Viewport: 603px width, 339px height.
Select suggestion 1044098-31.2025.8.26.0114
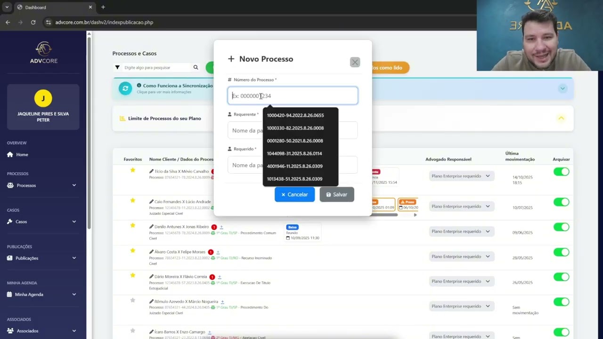(301, 153)
